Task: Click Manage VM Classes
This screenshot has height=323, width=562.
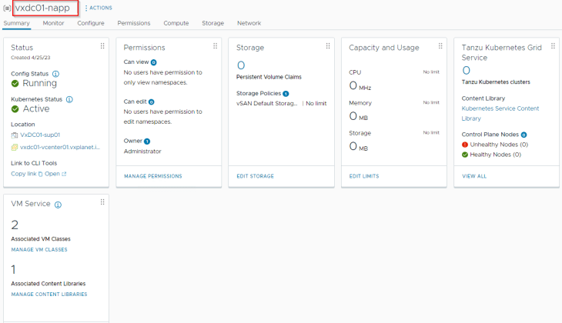Action: (x=39, y=250)
